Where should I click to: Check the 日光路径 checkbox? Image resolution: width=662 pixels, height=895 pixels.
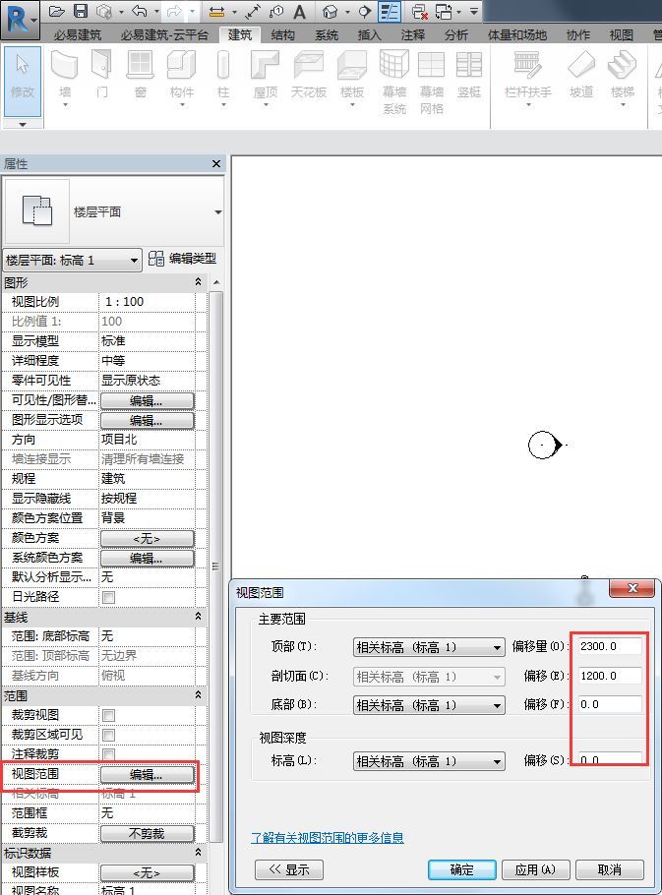pos(108,597)
